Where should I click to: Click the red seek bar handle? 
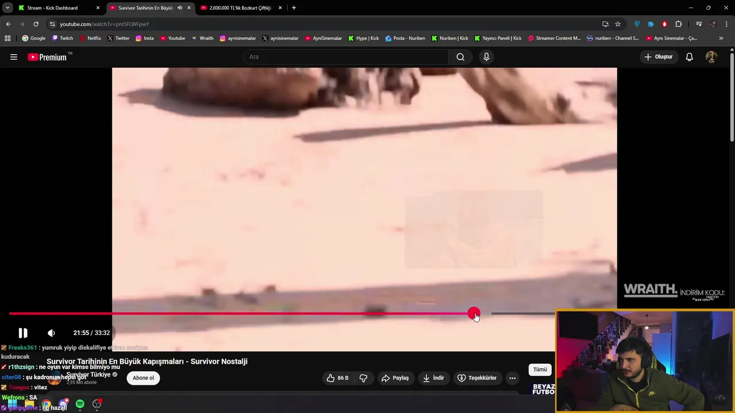(x=473, y=313)
